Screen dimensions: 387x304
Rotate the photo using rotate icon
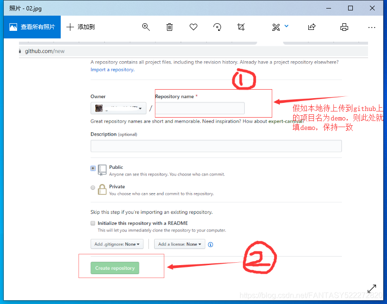click(x=217, y=27)
